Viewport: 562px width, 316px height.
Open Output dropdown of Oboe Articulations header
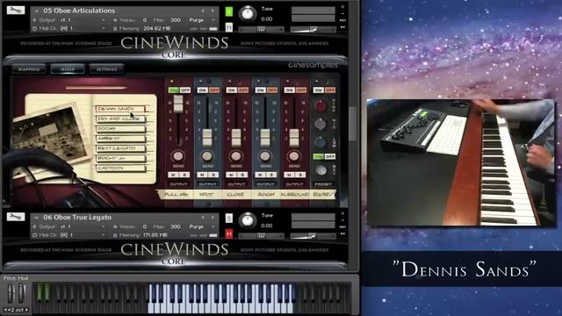(69, 20)
